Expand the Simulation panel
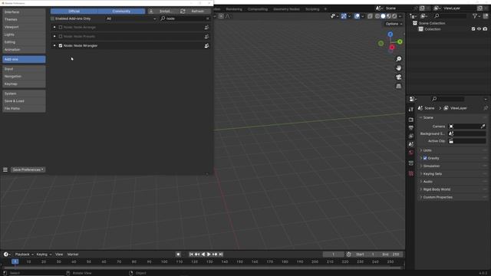Screen dimensions: 491x276 [x=431, y=166]
